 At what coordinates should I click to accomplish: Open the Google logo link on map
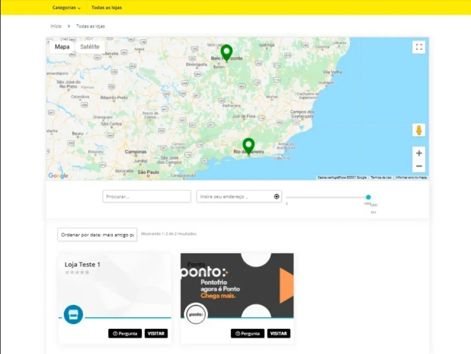(x=58, y=176)
